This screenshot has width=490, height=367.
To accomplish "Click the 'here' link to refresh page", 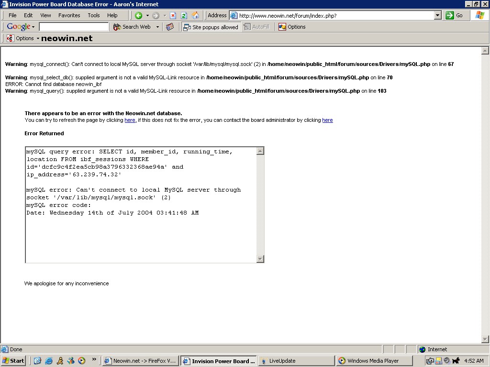I will pos(130,120).
